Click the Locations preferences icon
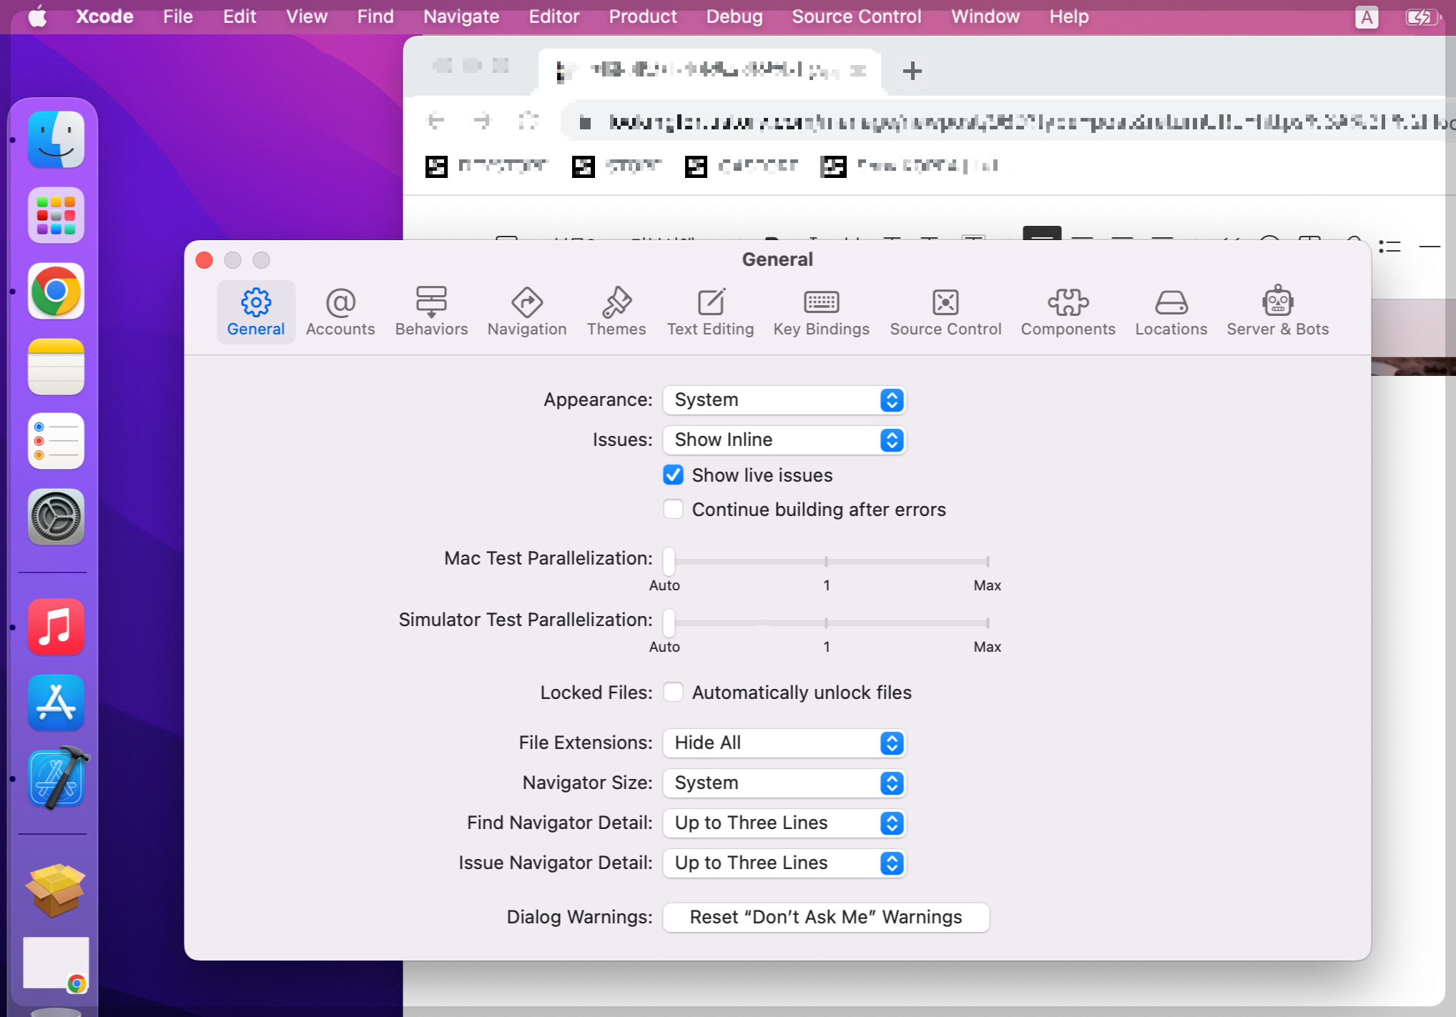Screen dimensions: 1456x1017 pos(1170,312)
